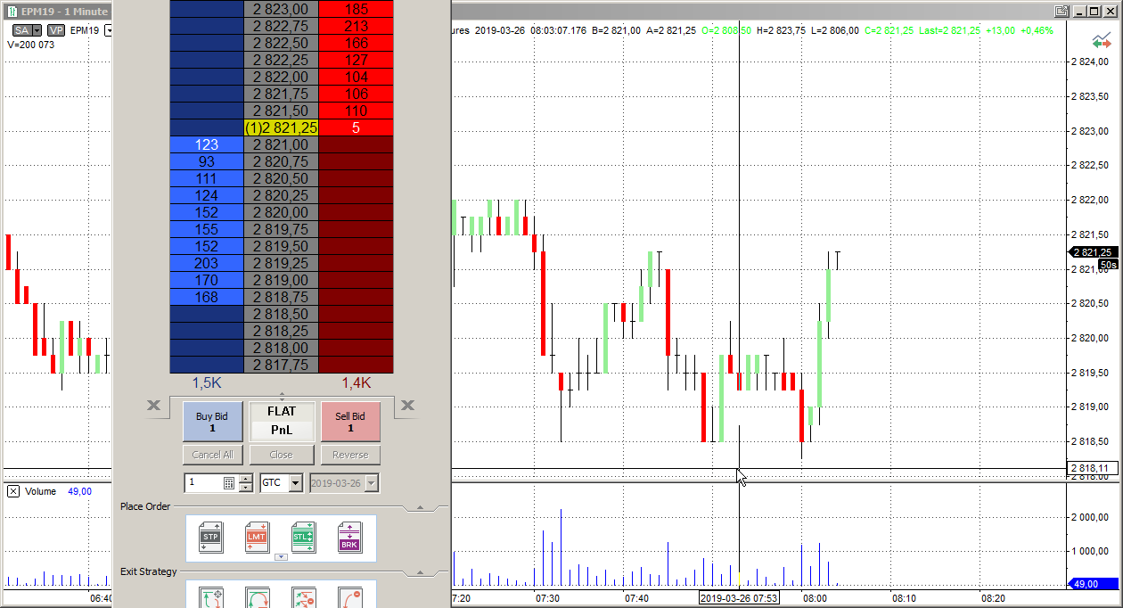
Task: Decrease the order quantity with down stepper
Action: [246, 487]
